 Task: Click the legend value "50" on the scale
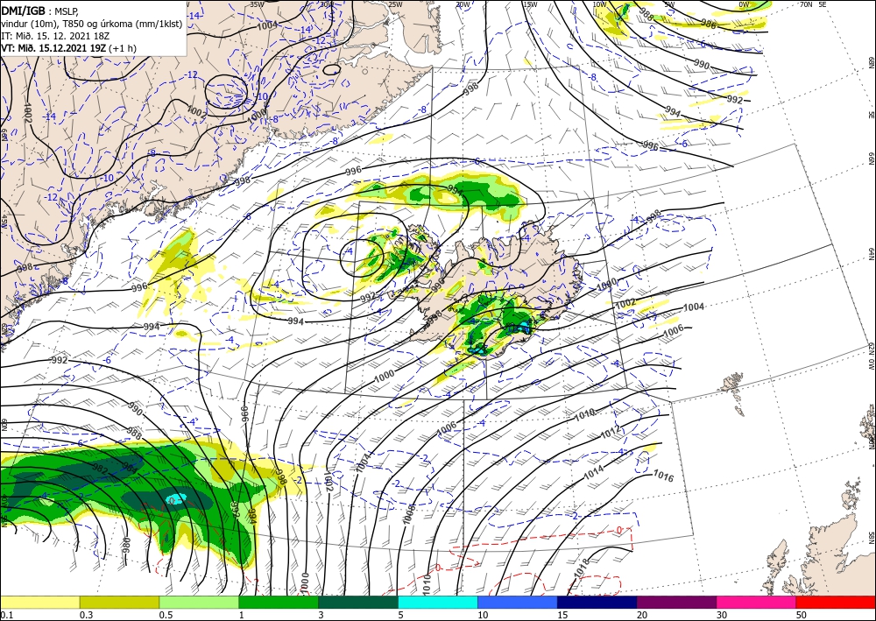pyautogui.click(x=802, y=615)
